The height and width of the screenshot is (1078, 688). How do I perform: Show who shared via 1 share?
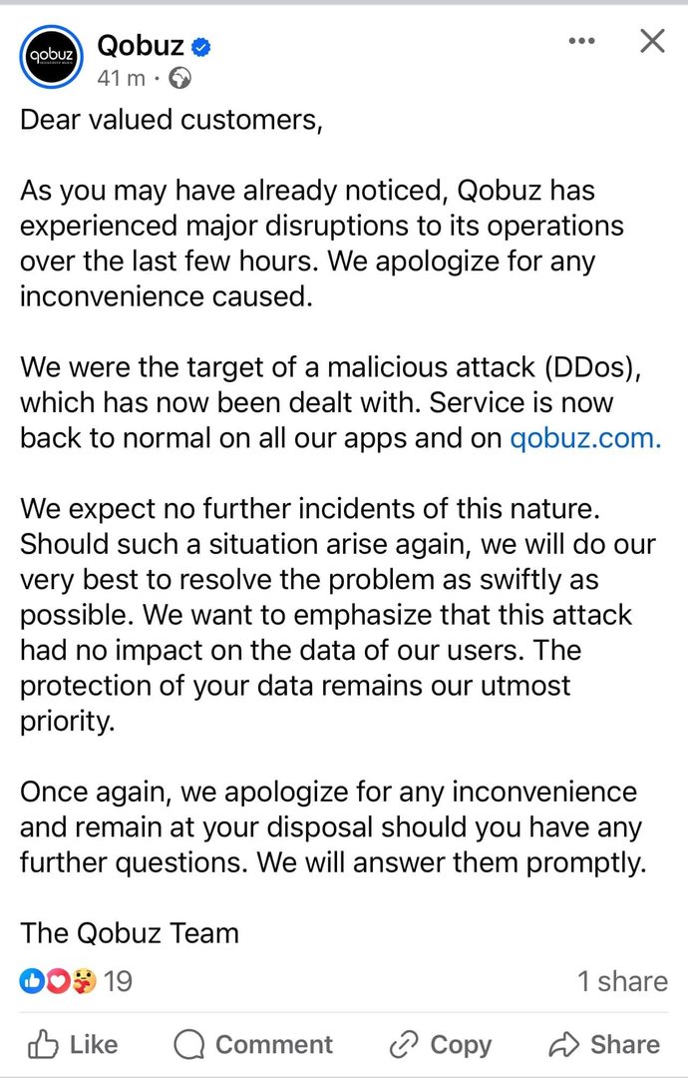click(x=622, y=982)
